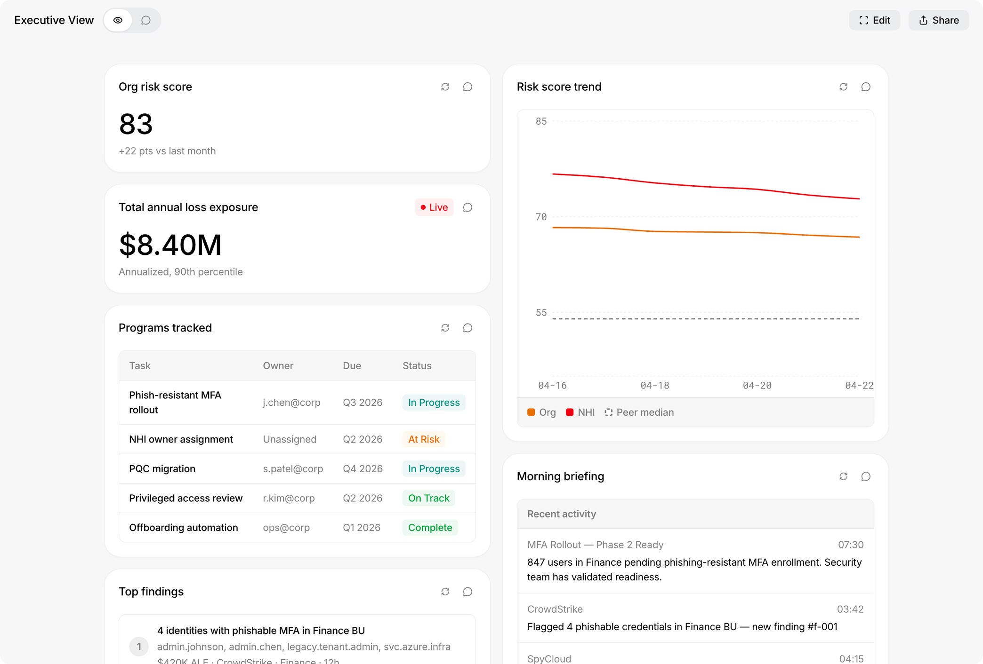Comment on the Risk score trend card
This screenshot has height=664, width=983.
866,87
